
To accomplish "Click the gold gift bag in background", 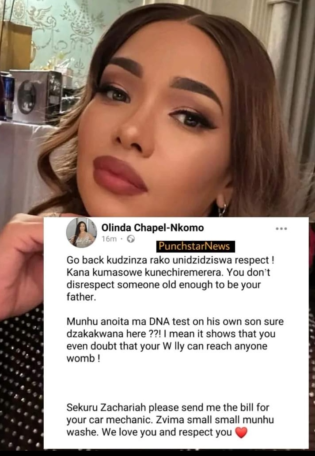I will [x=16, y=46].
